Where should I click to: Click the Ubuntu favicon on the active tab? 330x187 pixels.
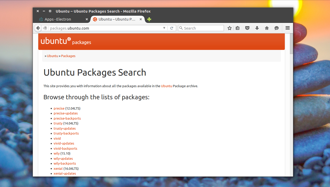coord(95,19)
